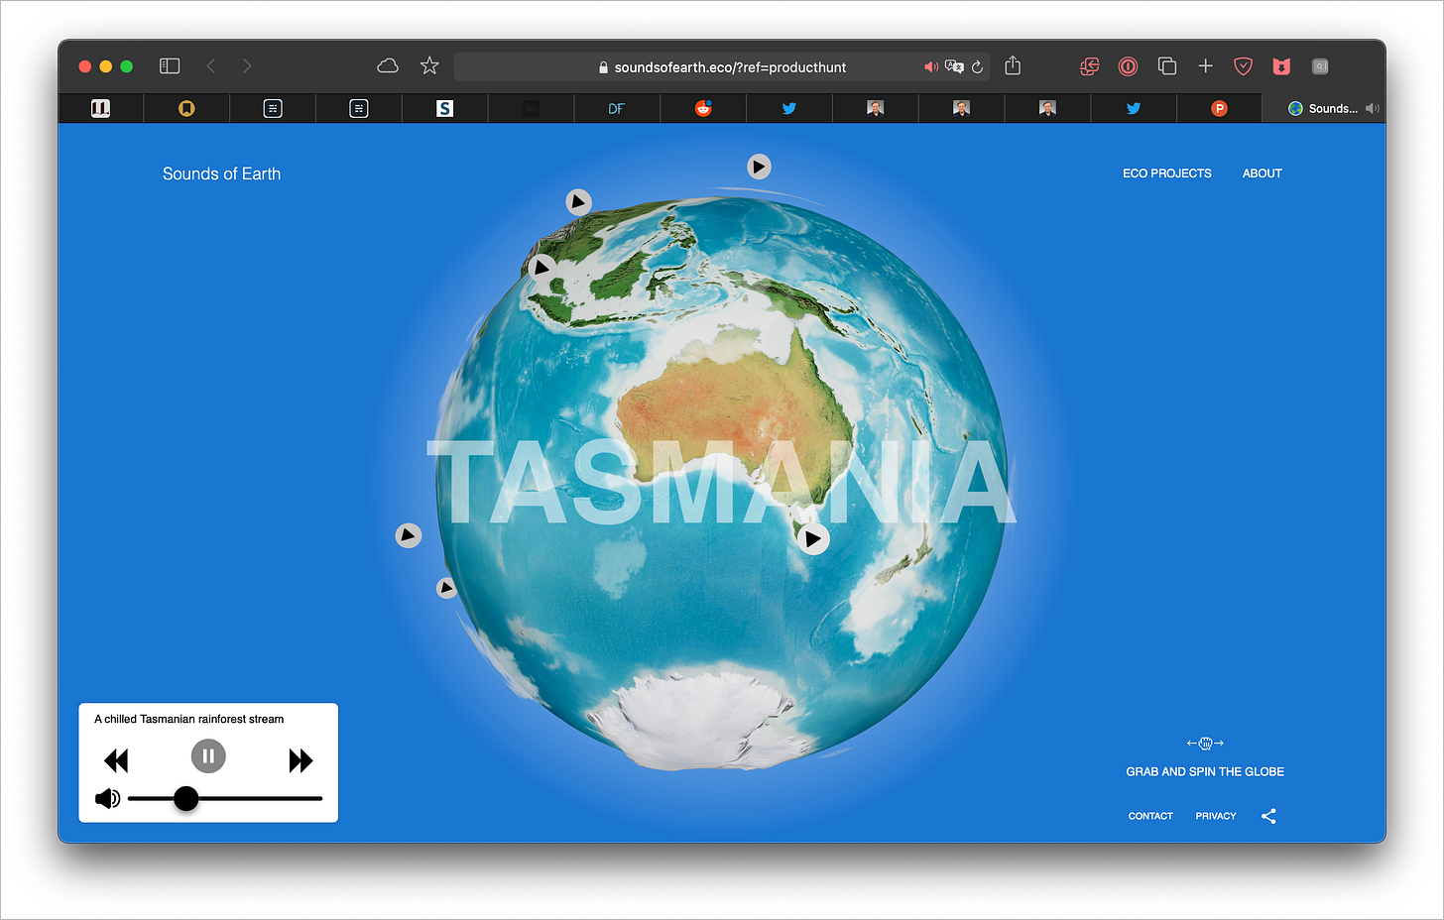Open the CONTACT link

(1150, 816)
